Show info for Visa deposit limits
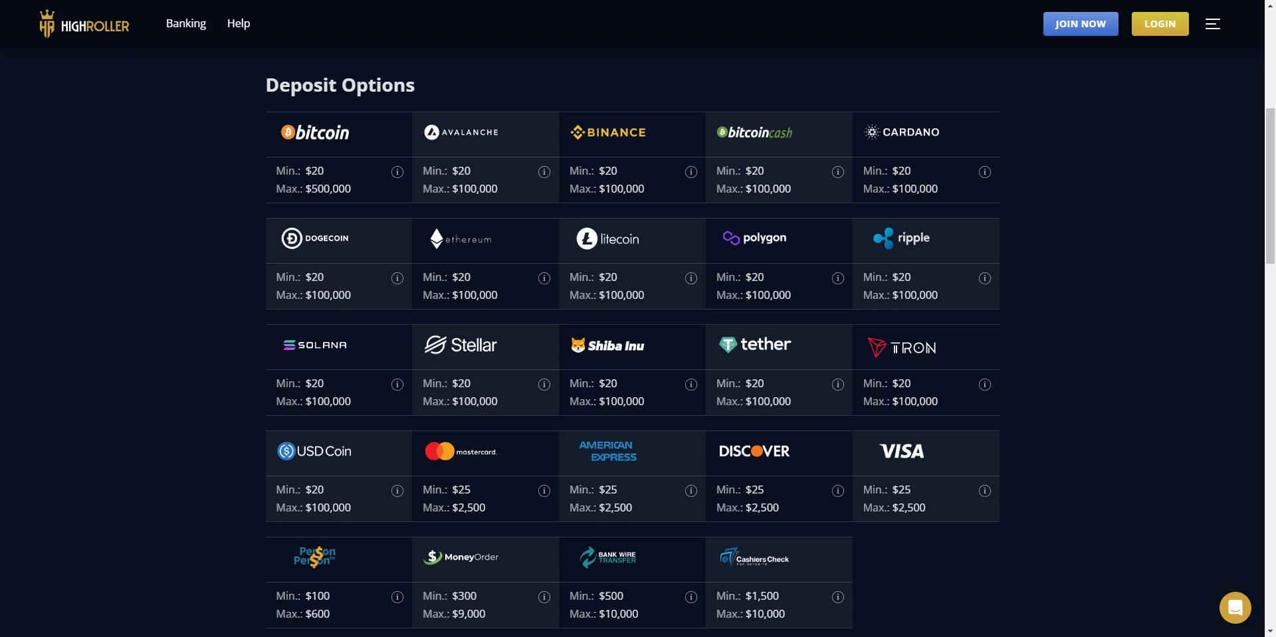Screen dimensions: 1276x637 coord(985,491)
